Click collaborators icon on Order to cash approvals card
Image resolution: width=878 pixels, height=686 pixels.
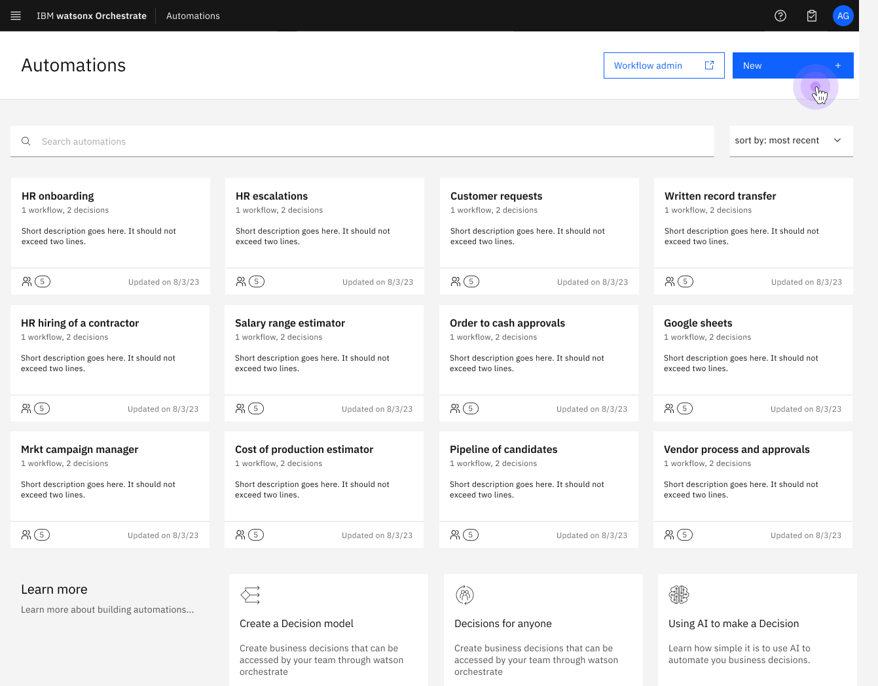(455, 408)
